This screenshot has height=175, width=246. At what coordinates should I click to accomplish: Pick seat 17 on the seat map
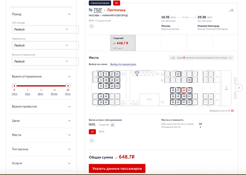pos(112,74)
